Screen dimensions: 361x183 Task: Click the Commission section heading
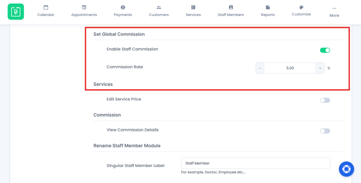(x=107, y=115)
